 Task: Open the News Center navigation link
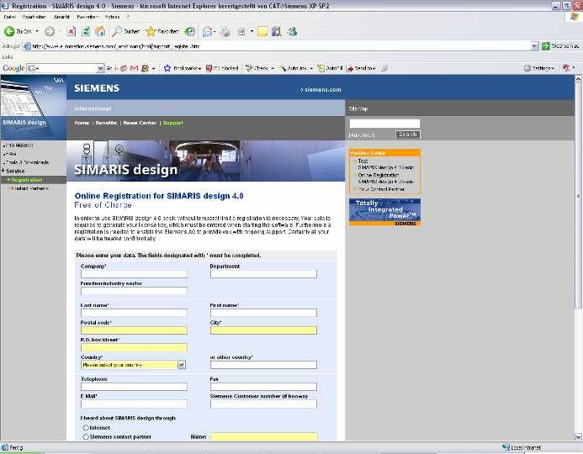coord(140,123)
